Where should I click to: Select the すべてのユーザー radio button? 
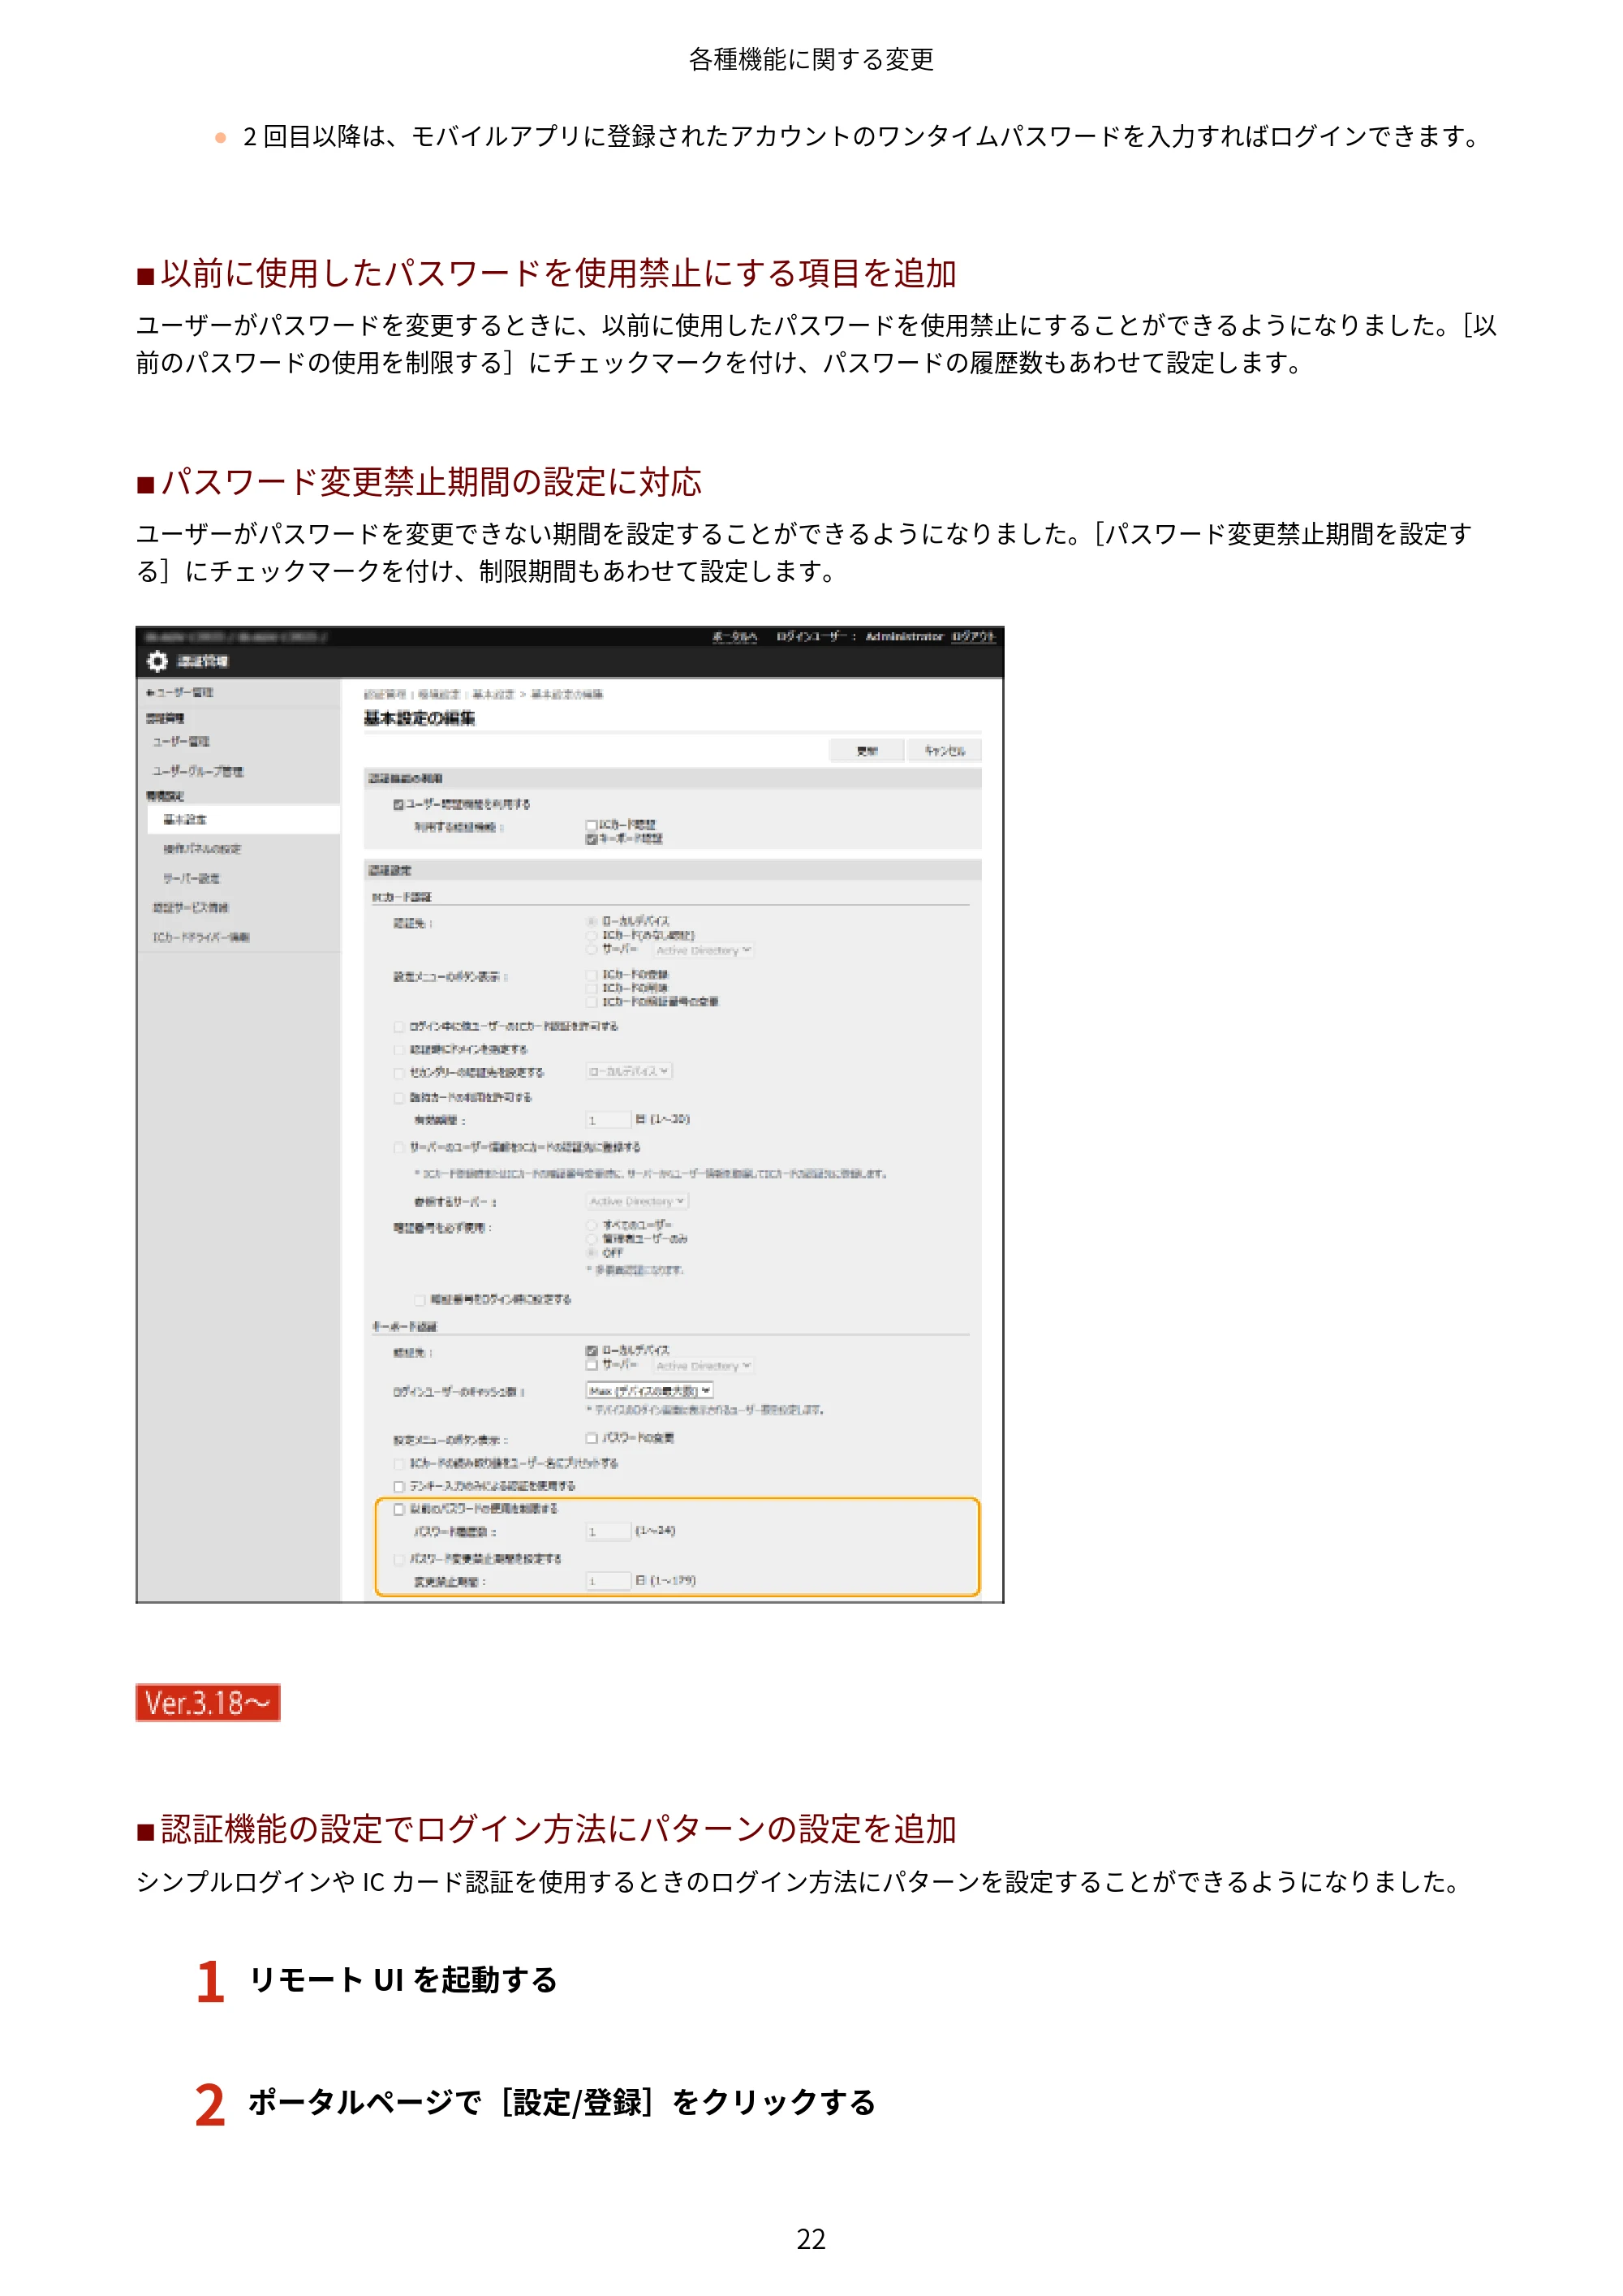(591, 1225)
